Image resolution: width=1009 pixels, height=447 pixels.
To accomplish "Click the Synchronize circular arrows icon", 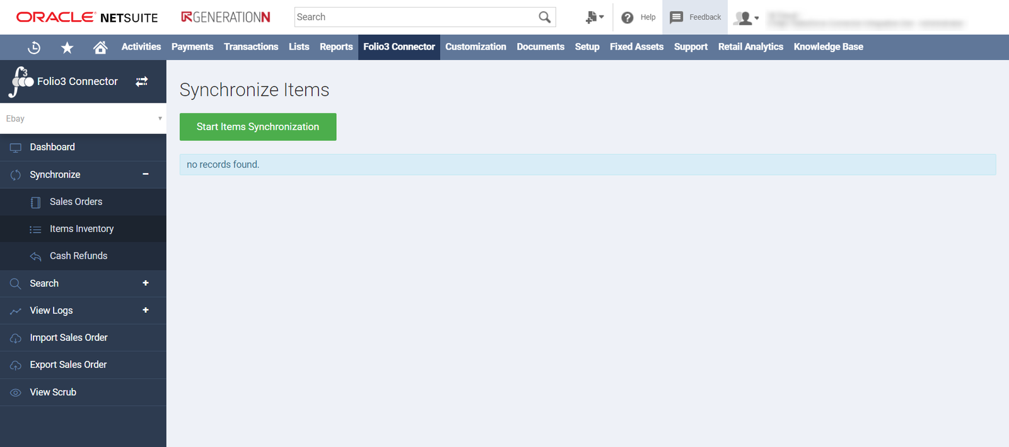I will tap(16, 175).
